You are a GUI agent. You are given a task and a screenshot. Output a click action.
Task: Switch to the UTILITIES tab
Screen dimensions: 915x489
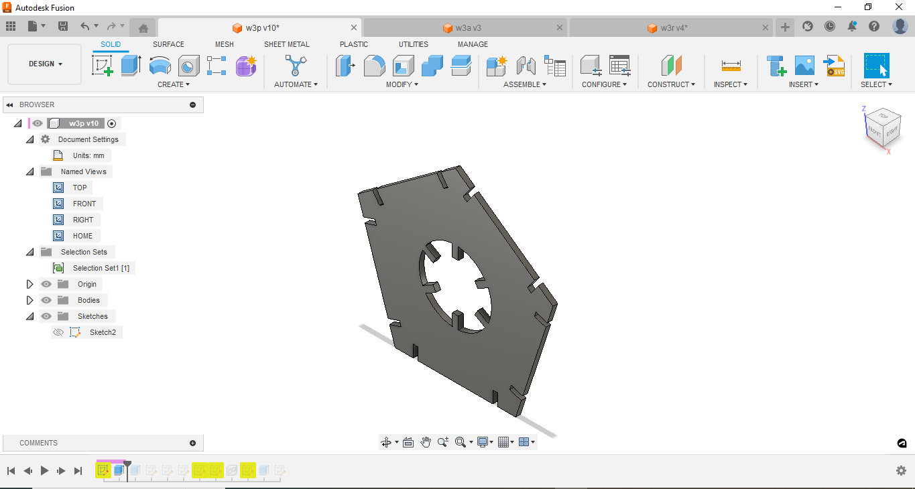[x=414, y=44]
